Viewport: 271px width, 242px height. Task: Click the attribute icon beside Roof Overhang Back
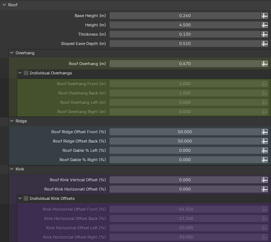coord(264,93)
